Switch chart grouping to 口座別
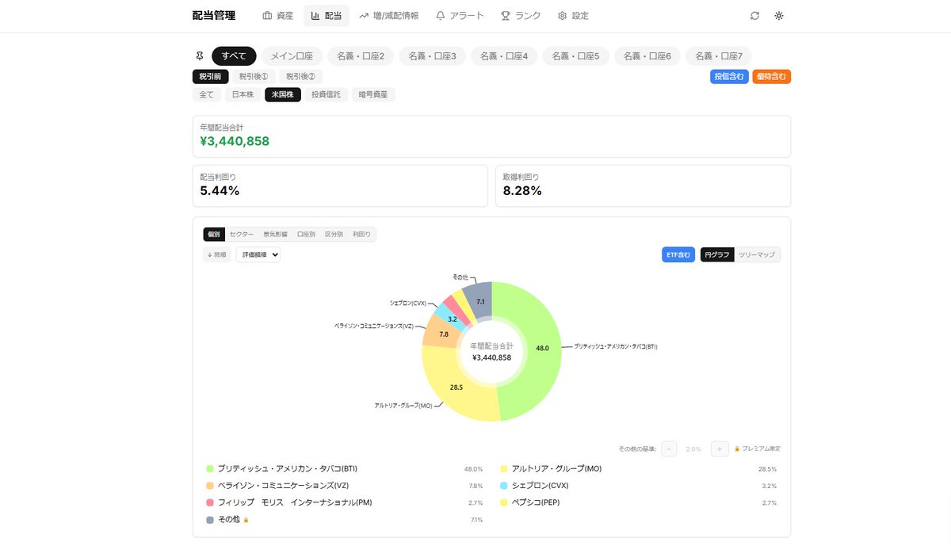951x546 pixels. click(306, 235)
